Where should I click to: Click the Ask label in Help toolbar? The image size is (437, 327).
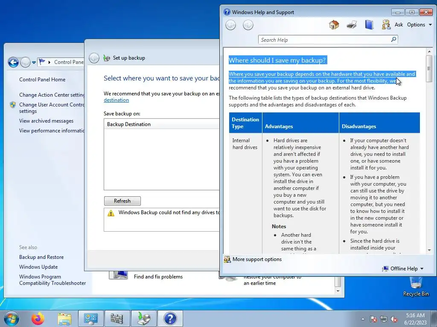399,25
